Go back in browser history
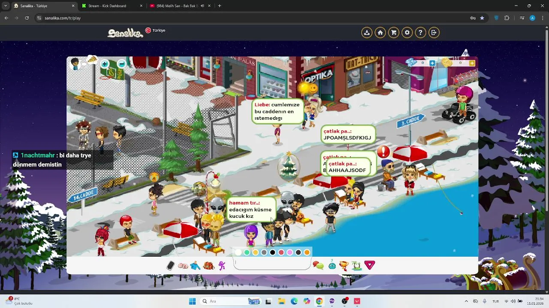Image resolution: width=549 pixels, height=308 pixels. tap(6, 18)
